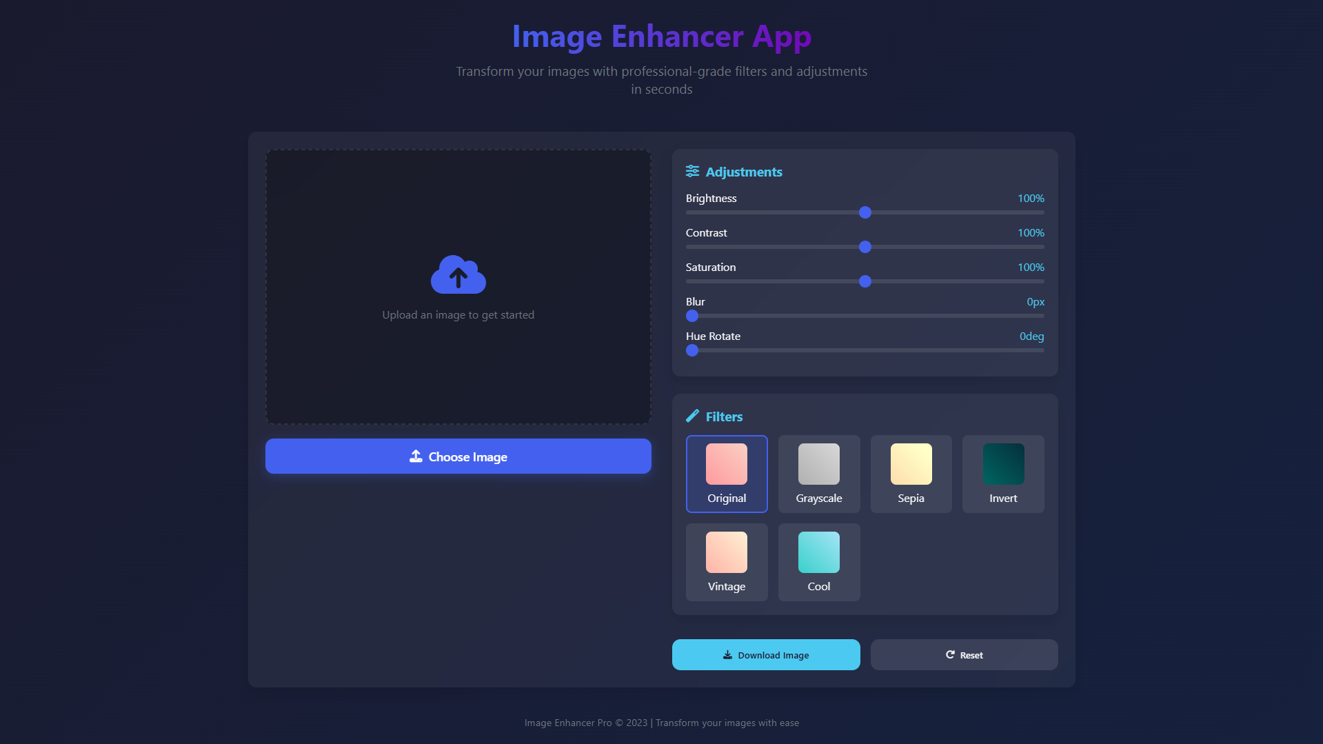1323x744 pixels.
Task: Pick the Vintage filter
Action: tap(726, 562)
